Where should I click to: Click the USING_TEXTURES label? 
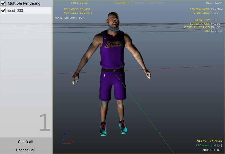tap(210, 141)
